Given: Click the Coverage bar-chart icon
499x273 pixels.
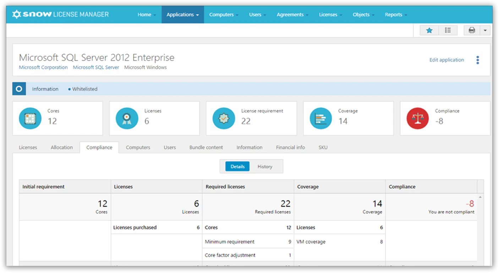Looking at the screenshot, I should coord(320,118).
